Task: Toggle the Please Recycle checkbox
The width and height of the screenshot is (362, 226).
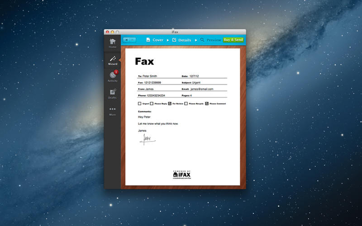Action: point(186,104)
